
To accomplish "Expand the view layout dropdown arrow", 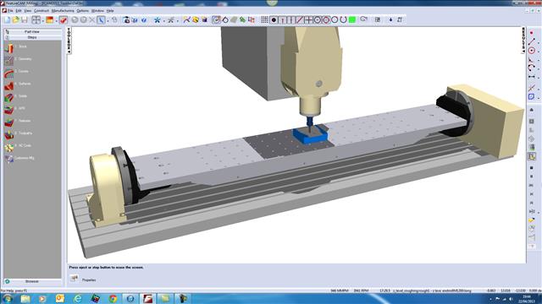I will (43, 21).
